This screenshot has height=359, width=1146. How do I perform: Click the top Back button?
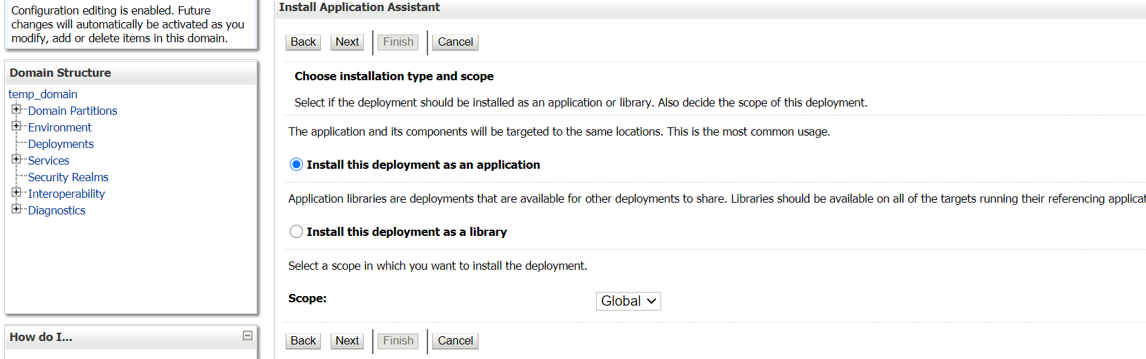point(303,42)
